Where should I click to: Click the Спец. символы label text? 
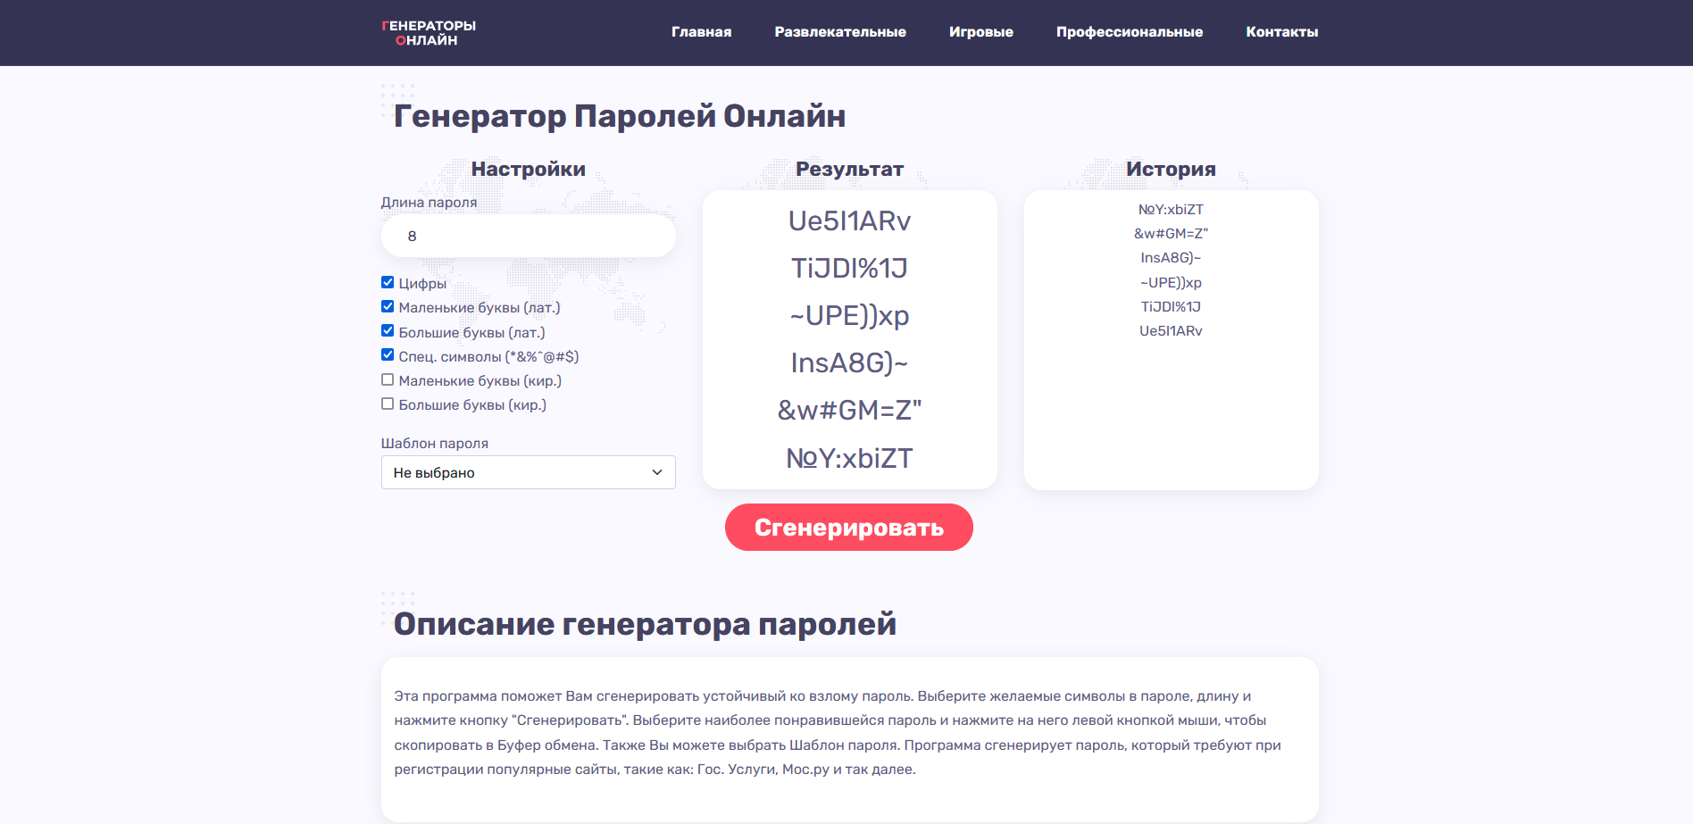pos(488,356)
